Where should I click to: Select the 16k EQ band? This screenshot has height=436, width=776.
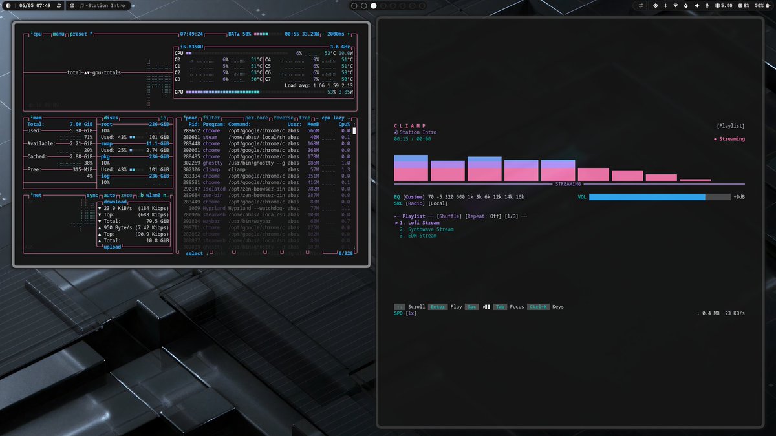pyautogui.click(x=520, y=197)
